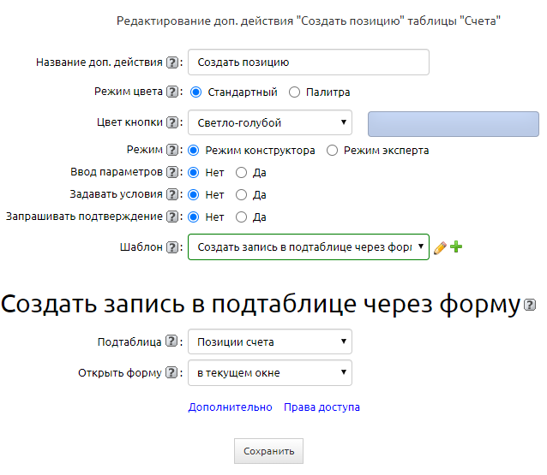The height and width of the screenshot is (475, 547).
Task: Choose Да for Задавать условия
Action: point(241,194)
